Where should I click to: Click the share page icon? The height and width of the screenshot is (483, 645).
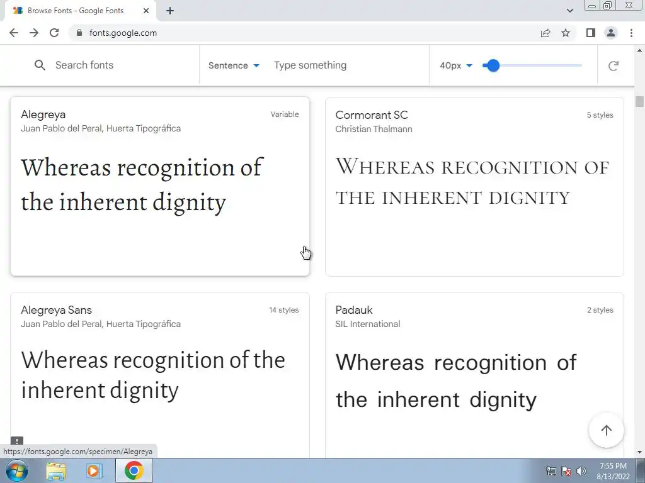545,33
